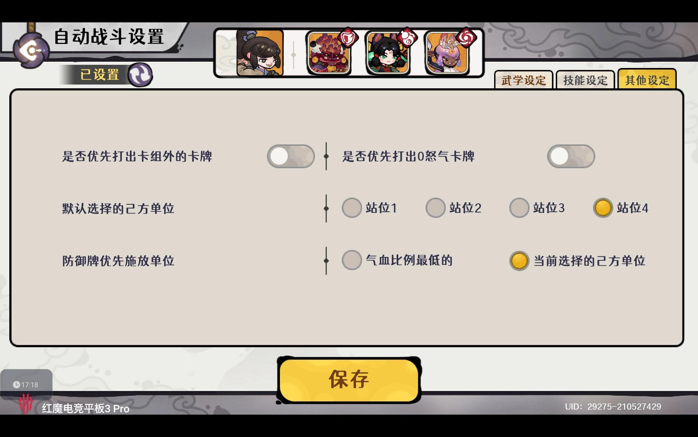Switch to 武学设定 tab
Viewport: 698px width, 437px height.
pyautogui.click(x=523, y=80)
